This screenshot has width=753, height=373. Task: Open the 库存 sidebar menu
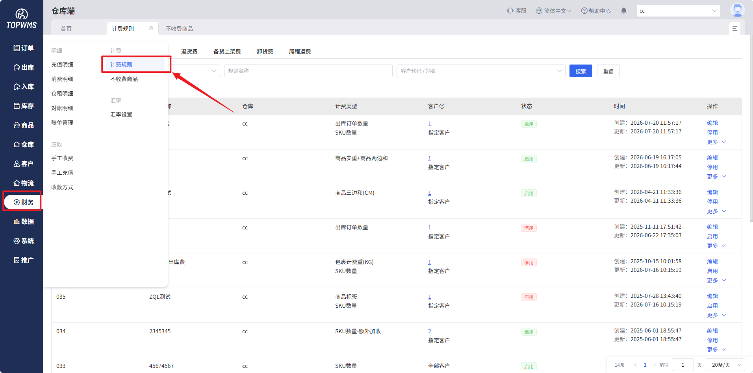pos(24,106)
